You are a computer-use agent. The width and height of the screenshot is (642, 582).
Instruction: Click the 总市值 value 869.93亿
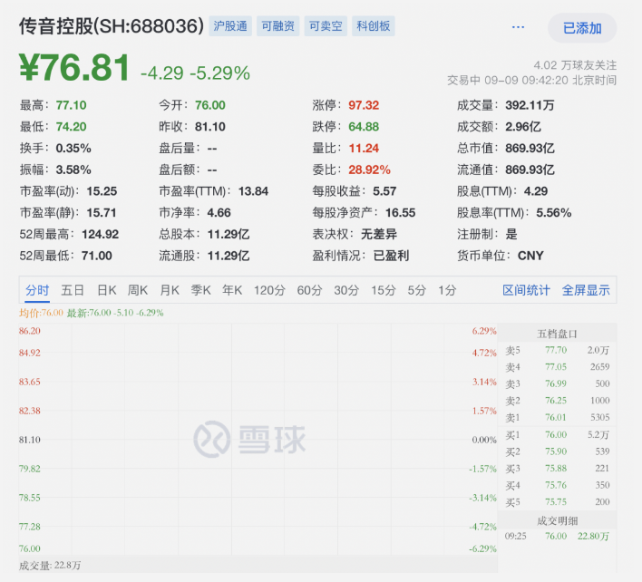[530, 148]
